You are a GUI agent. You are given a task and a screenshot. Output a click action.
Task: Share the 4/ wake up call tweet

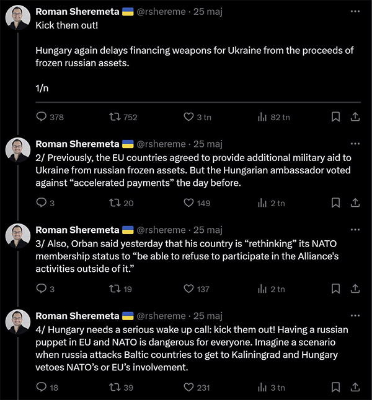coord(355,387)
